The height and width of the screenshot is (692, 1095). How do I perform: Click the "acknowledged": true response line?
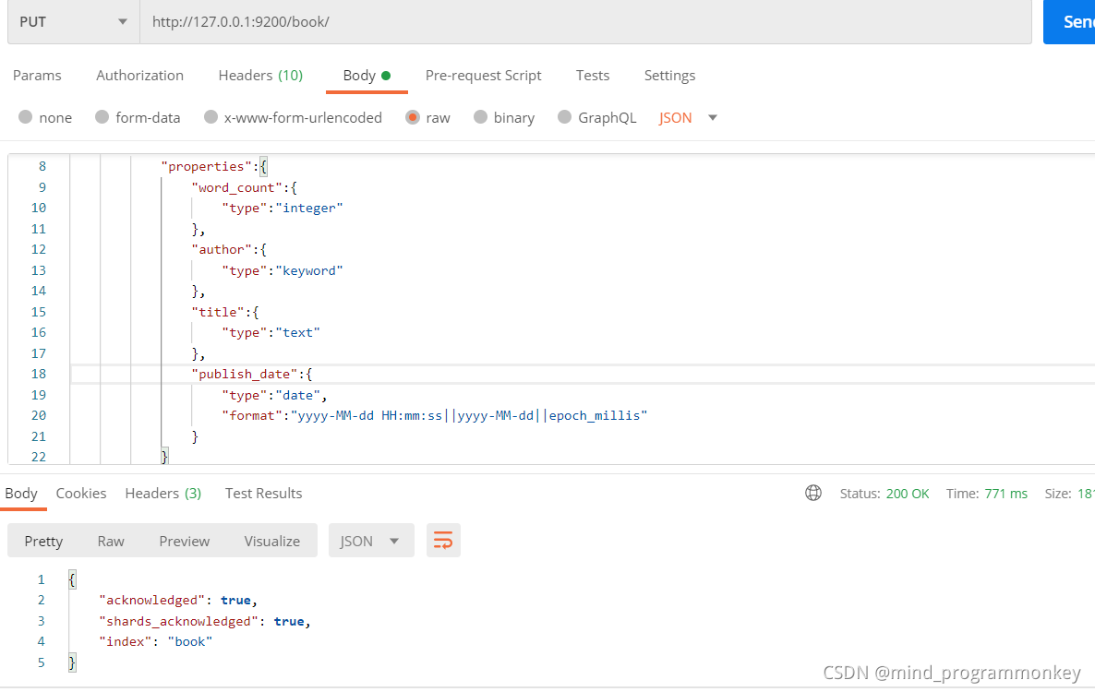[178, 601]
